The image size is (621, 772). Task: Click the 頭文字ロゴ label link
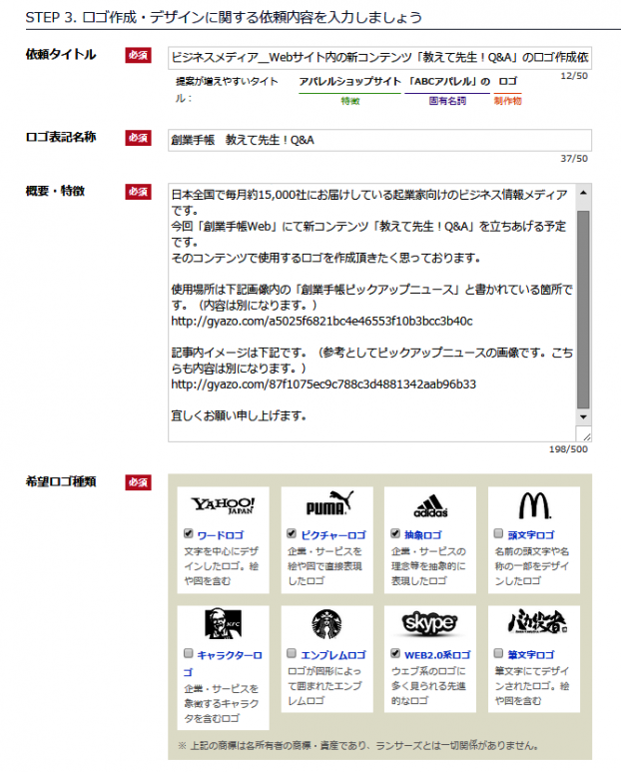pyautogui.click(x=531, y=535)
